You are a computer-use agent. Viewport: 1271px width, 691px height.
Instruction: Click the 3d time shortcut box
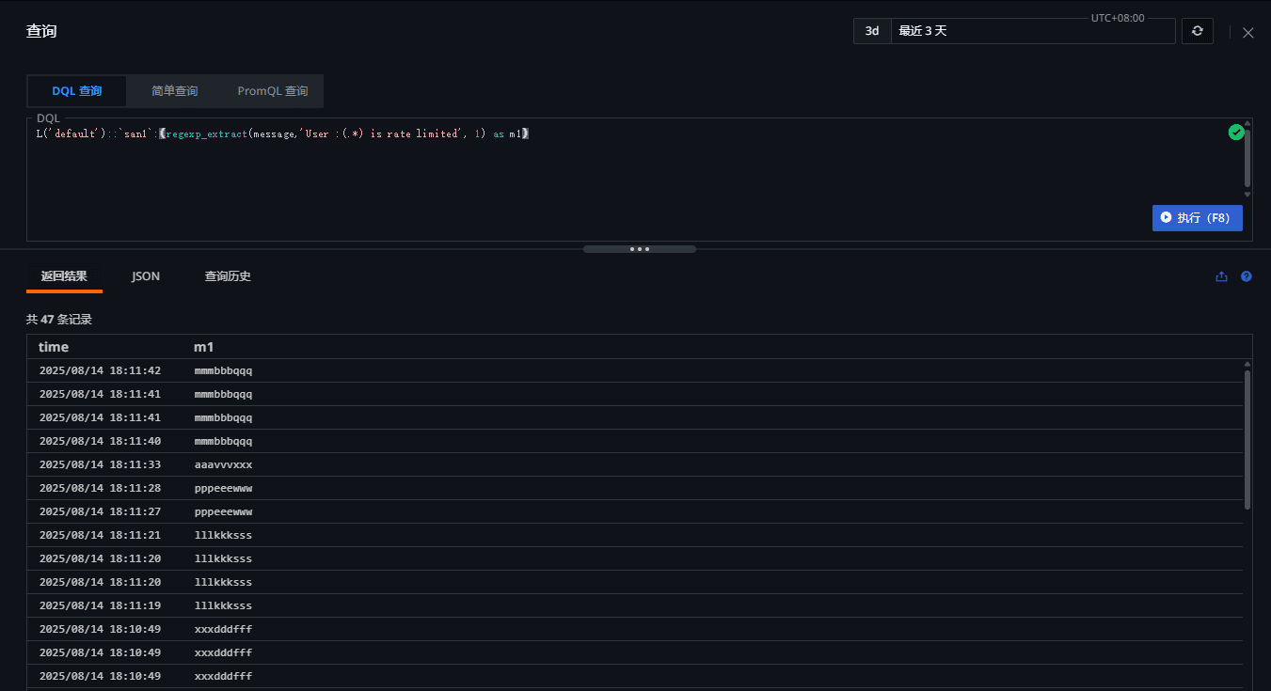pos(872,31)
